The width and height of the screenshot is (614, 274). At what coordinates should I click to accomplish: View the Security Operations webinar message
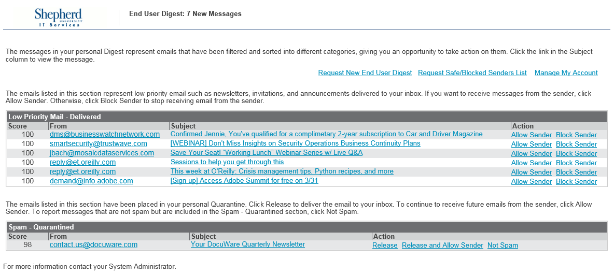(295, 143)
